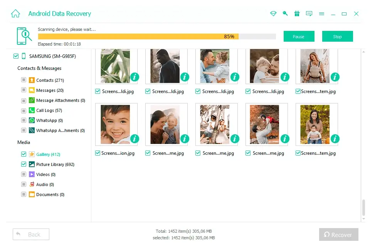Image resolution: width=370 pixels, height=247 pixels.
Task: Open the WhatsApp (0) category
Action: tap(49, 120)
